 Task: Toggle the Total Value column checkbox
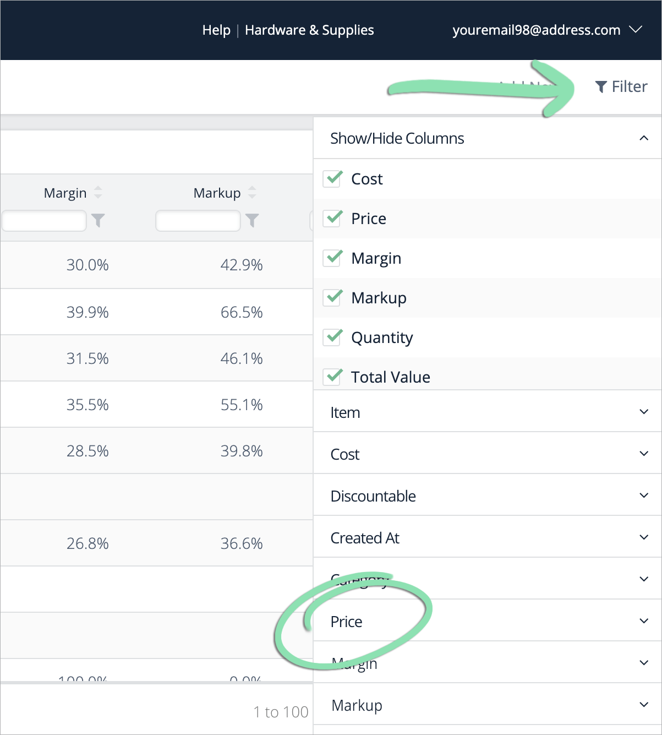(x=332, y=377)
